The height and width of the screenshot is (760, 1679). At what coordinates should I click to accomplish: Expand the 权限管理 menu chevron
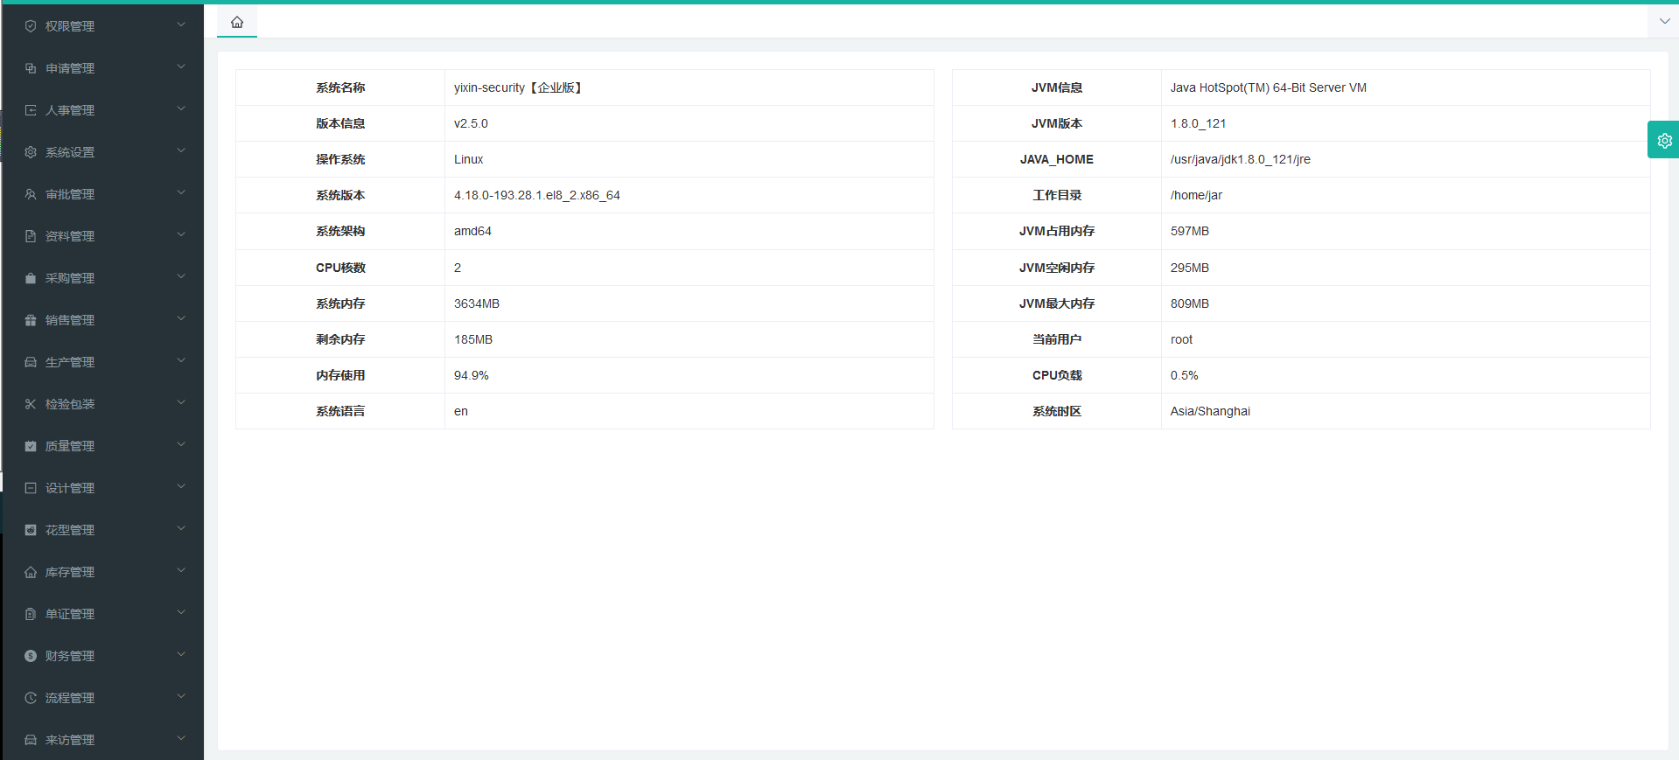(x=181, y=24)
